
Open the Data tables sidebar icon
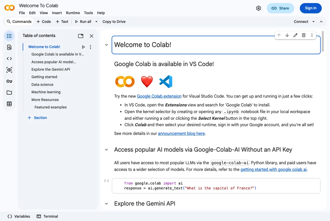(9, 104)
